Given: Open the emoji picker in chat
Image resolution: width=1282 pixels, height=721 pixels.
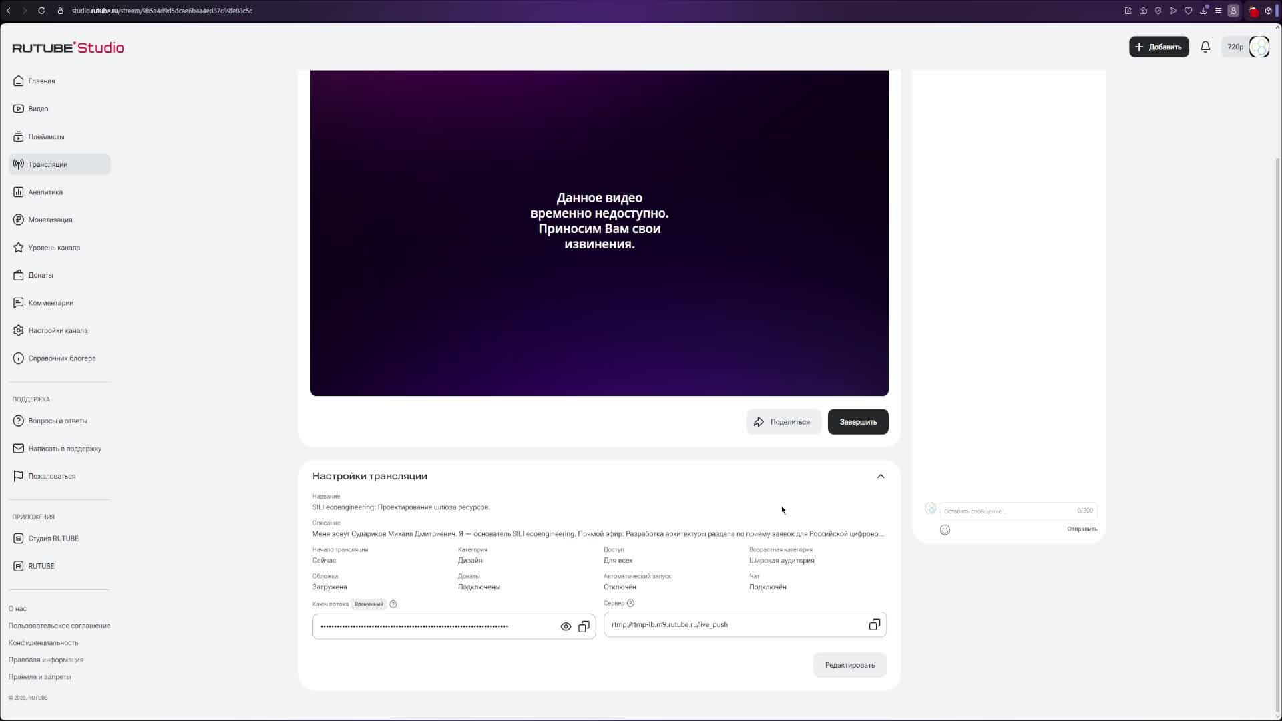Looking at the screenshot, I should click(x=945, y=530).
